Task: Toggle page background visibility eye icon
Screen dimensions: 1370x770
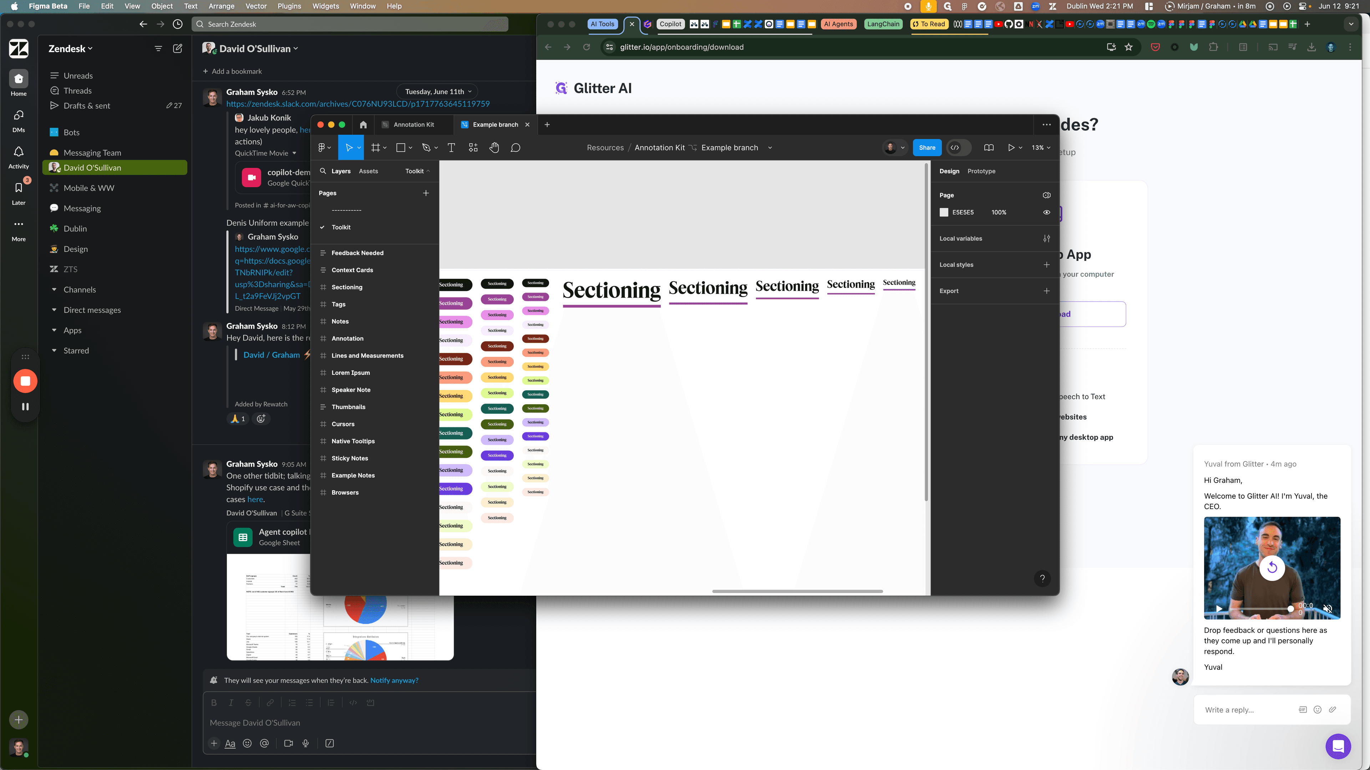Action: click(1046, 212)
